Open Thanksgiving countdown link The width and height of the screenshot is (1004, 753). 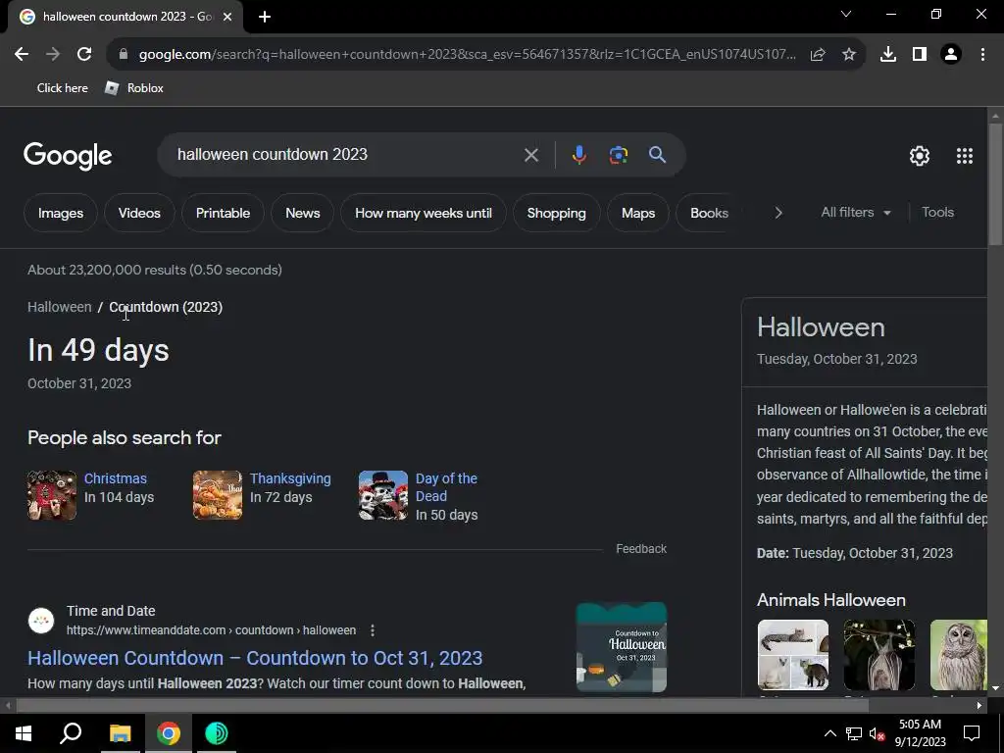coord(290,478)
